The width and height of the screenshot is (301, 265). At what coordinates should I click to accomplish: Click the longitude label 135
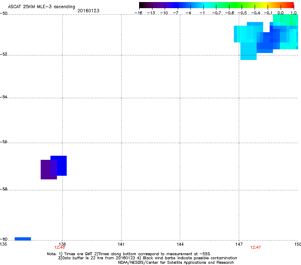pos(4,244)
